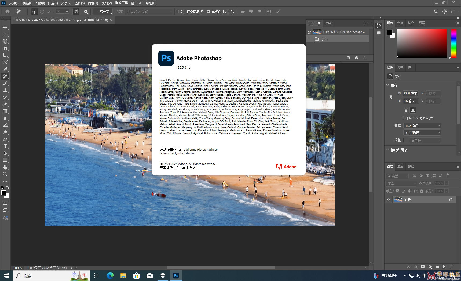Viewport: 461px width, 281px height.
Task: Click the add layer style fx icon
Action: coord(416,266)
